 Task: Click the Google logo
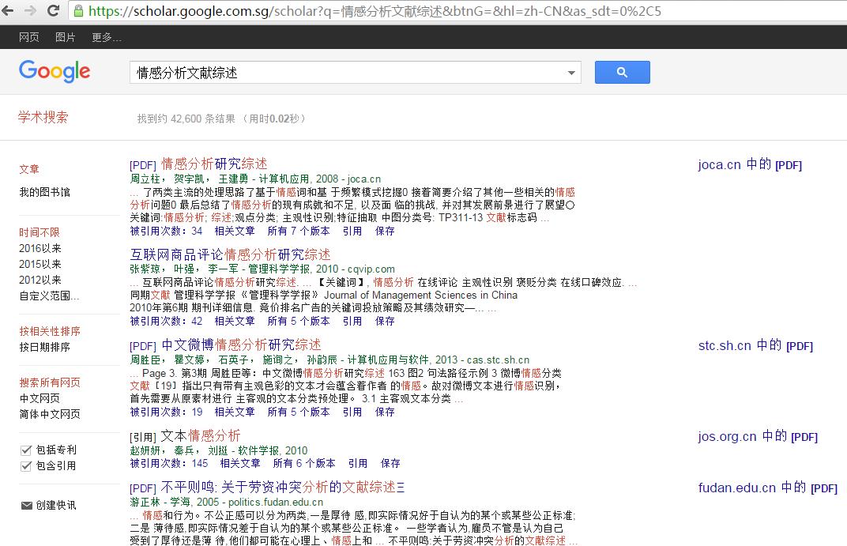(55, 71)
